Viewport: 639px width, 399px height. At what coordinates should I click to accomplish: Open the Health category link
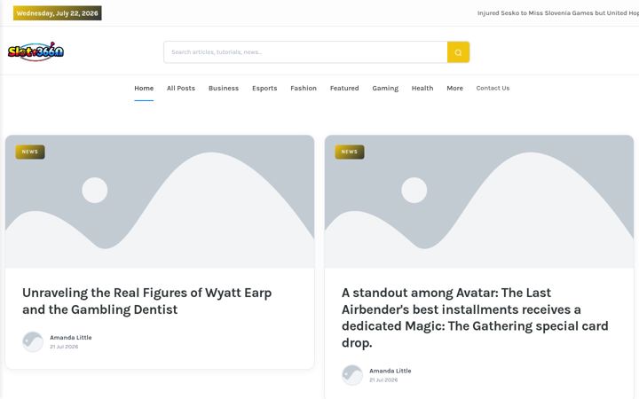(422, 88)
